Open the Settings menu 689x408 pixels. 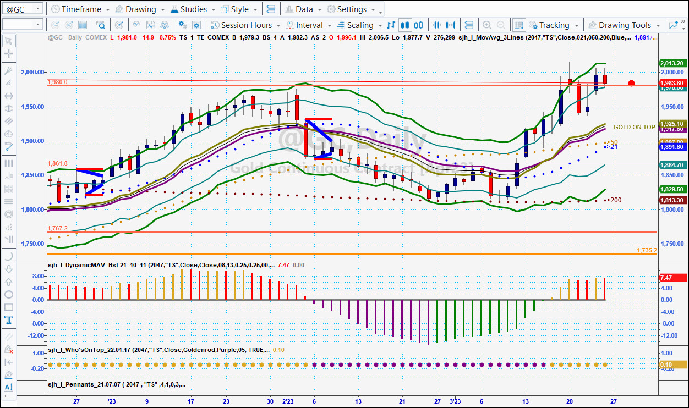pos(351,9)
